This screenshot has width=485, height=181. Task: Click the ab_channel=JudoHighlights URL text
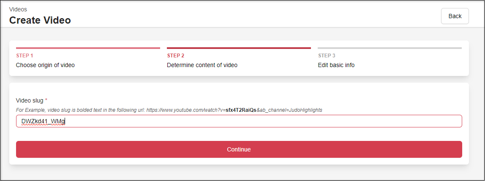tap(291, 110)
